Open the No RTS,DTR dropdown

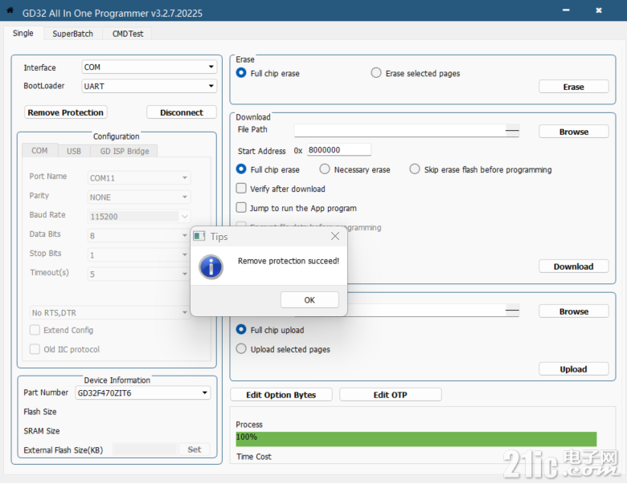coord(109,313)
